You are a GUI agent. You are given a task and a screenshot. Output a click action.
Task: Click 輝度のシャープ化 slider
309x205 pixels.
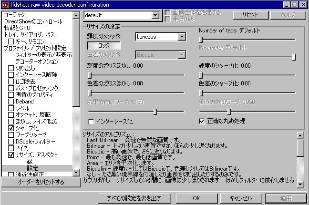pos(247,75)
